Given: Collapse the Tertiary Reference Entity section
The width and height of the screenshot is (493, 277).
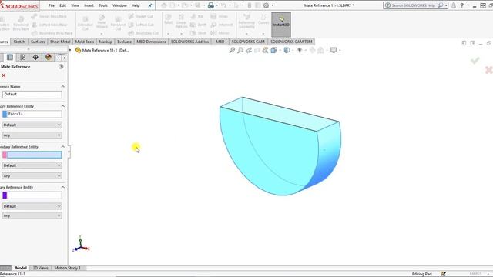Looking at the screenshot, I should click(63, 187).
